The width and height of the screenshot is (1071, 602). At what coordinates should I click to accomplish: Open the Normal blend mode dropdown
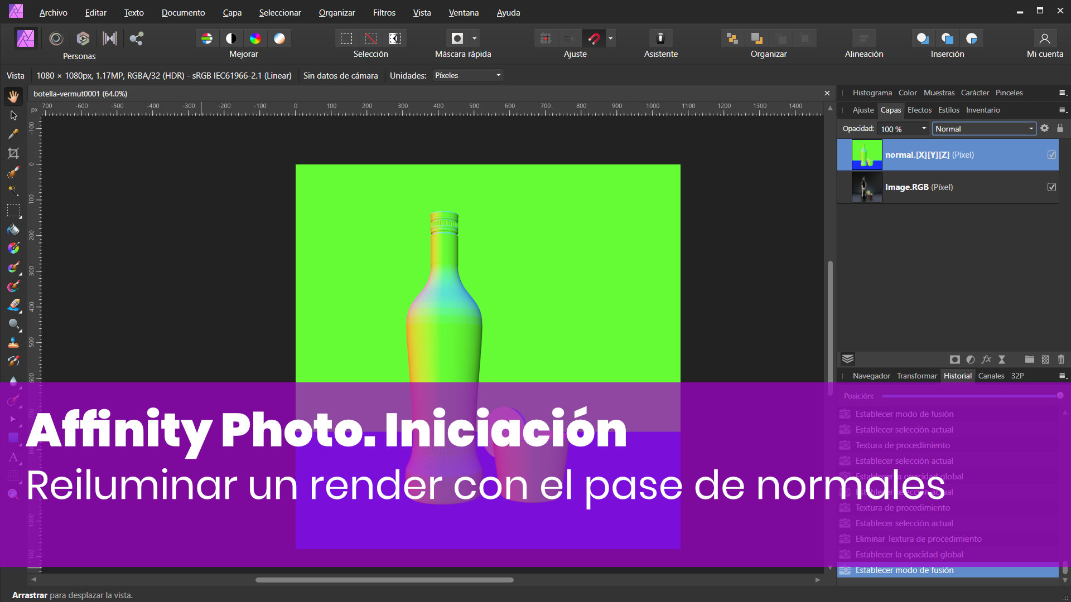[984, 129]
